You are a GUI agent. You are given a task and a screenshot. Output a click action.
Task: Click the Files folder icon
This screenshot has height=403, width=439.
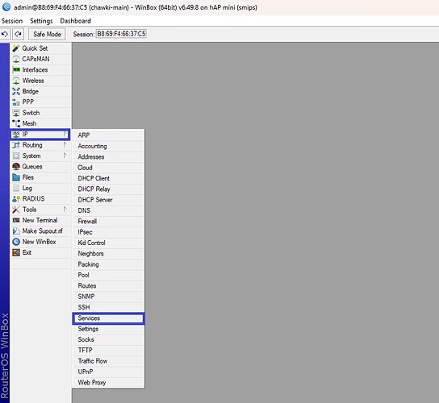[x=16, y=177]
